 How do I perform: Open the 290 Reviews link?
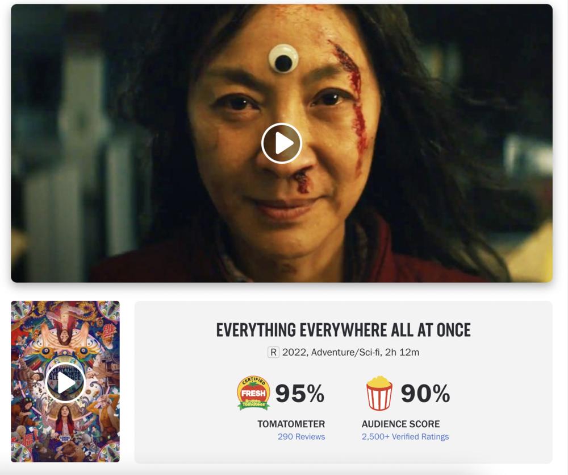(x=302, y=436)
